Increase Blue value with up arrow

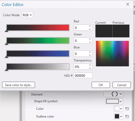tap(90, 52)
